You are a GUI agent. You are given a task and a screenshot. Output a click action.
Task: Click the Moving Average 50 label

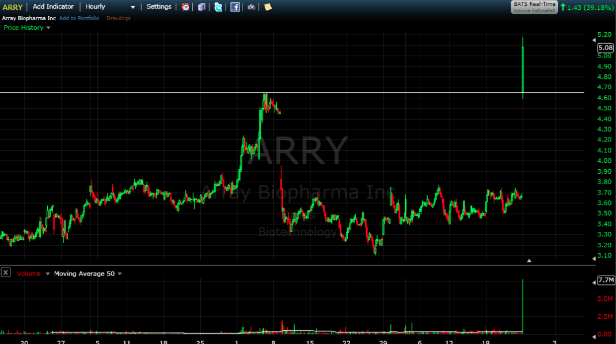pyautogui.click(x=85, y=274)
